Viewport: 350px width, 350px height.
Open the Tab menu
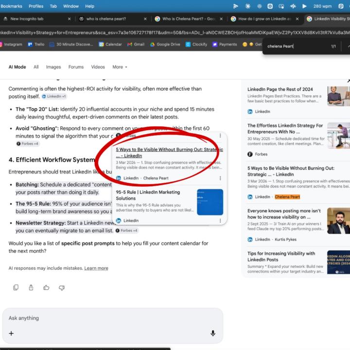[53, 6]
